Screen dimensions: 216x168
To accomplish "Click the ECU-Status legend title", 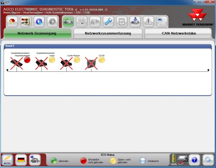I will click(108, 155).
